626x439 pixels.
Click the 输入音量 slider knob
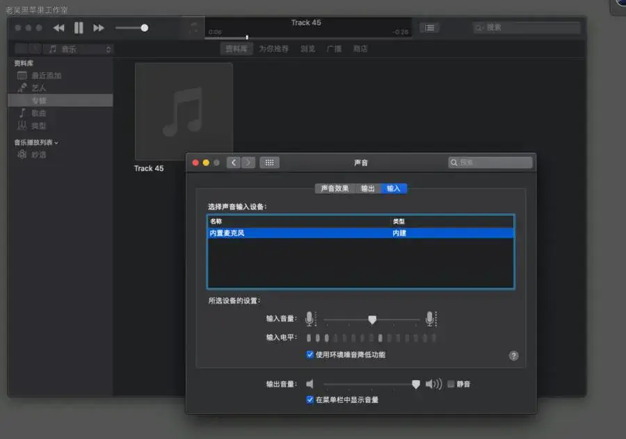[372, 320]
